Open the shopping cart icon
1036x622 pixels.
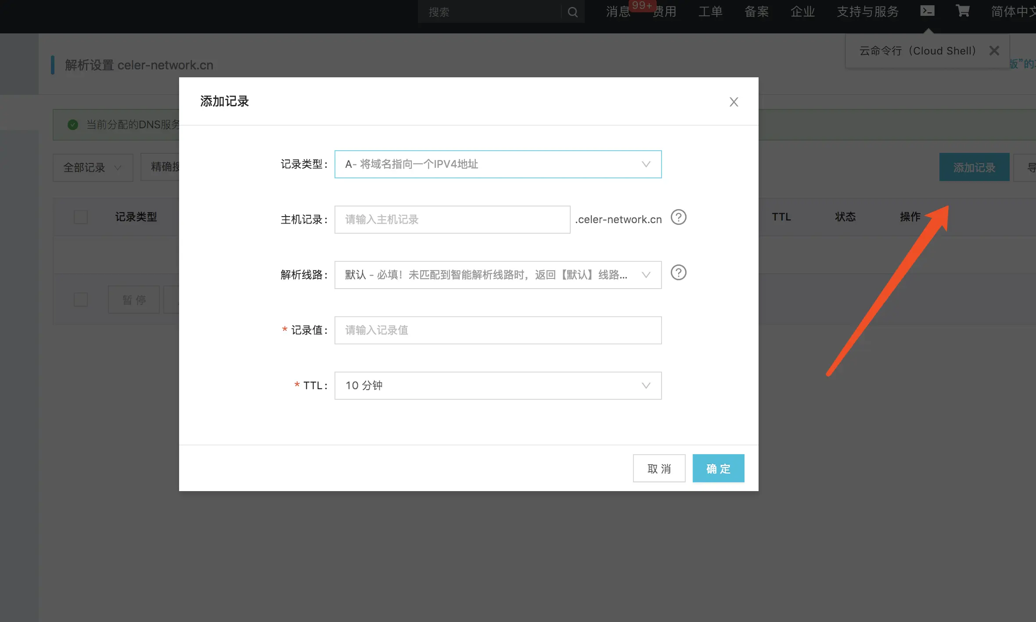(962, 11)
